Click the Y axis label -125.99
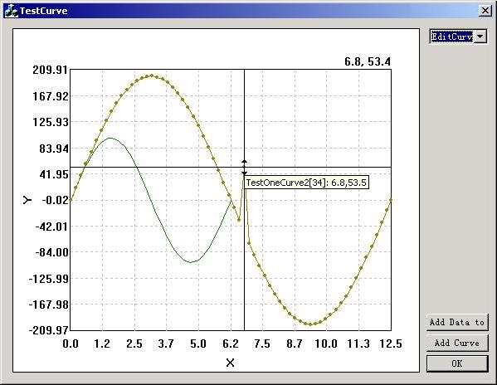This screenshot has height=385, width=497. (x=48, y=279)
